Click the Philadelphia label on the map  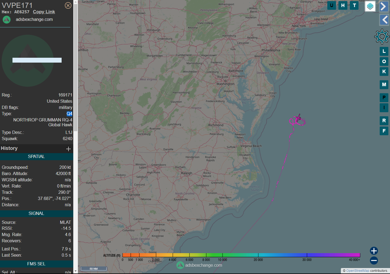[271, 50]
